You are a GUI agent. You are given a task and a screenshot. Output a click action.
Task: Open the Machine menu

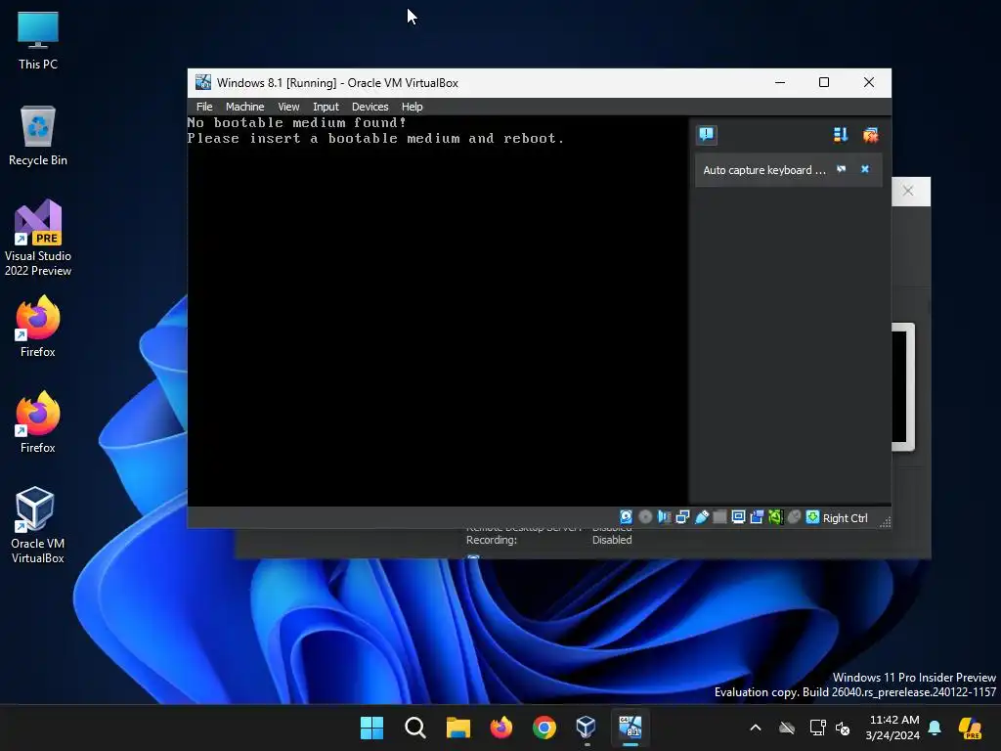point(244,107)
